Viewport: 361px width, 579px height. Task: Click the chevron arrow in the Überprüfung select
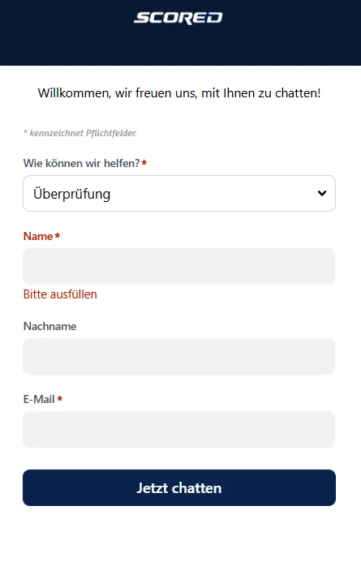(322, 193)
